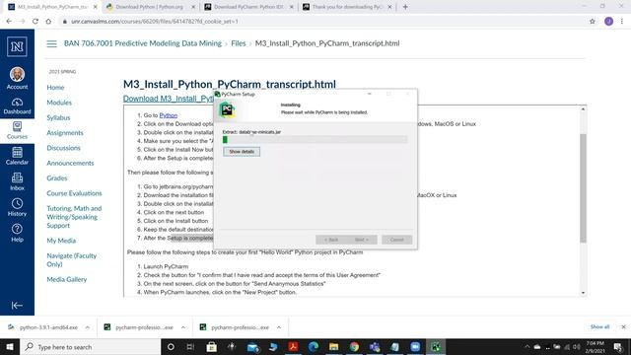Open a new browser tab
The height and width of the screenshot is (355, 631).
tap(405, 7)
